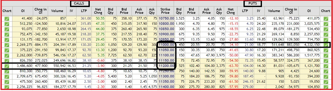Click the CALLS section header
This screenshot has width=333, height=91.
[80, 4]
